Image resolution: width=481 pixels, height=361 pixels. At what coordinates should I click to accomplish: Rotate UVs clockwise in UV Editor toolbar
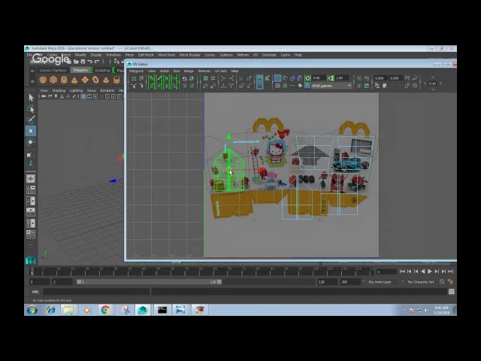(x=192, y=86)
